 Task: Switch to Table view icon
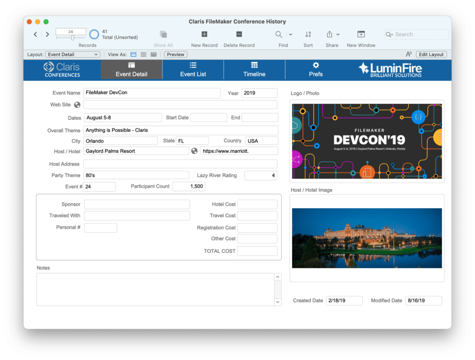coord(154,54)
